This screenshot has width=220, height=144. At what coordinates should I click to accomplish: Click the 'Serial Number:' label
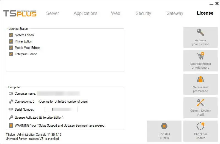24,110
